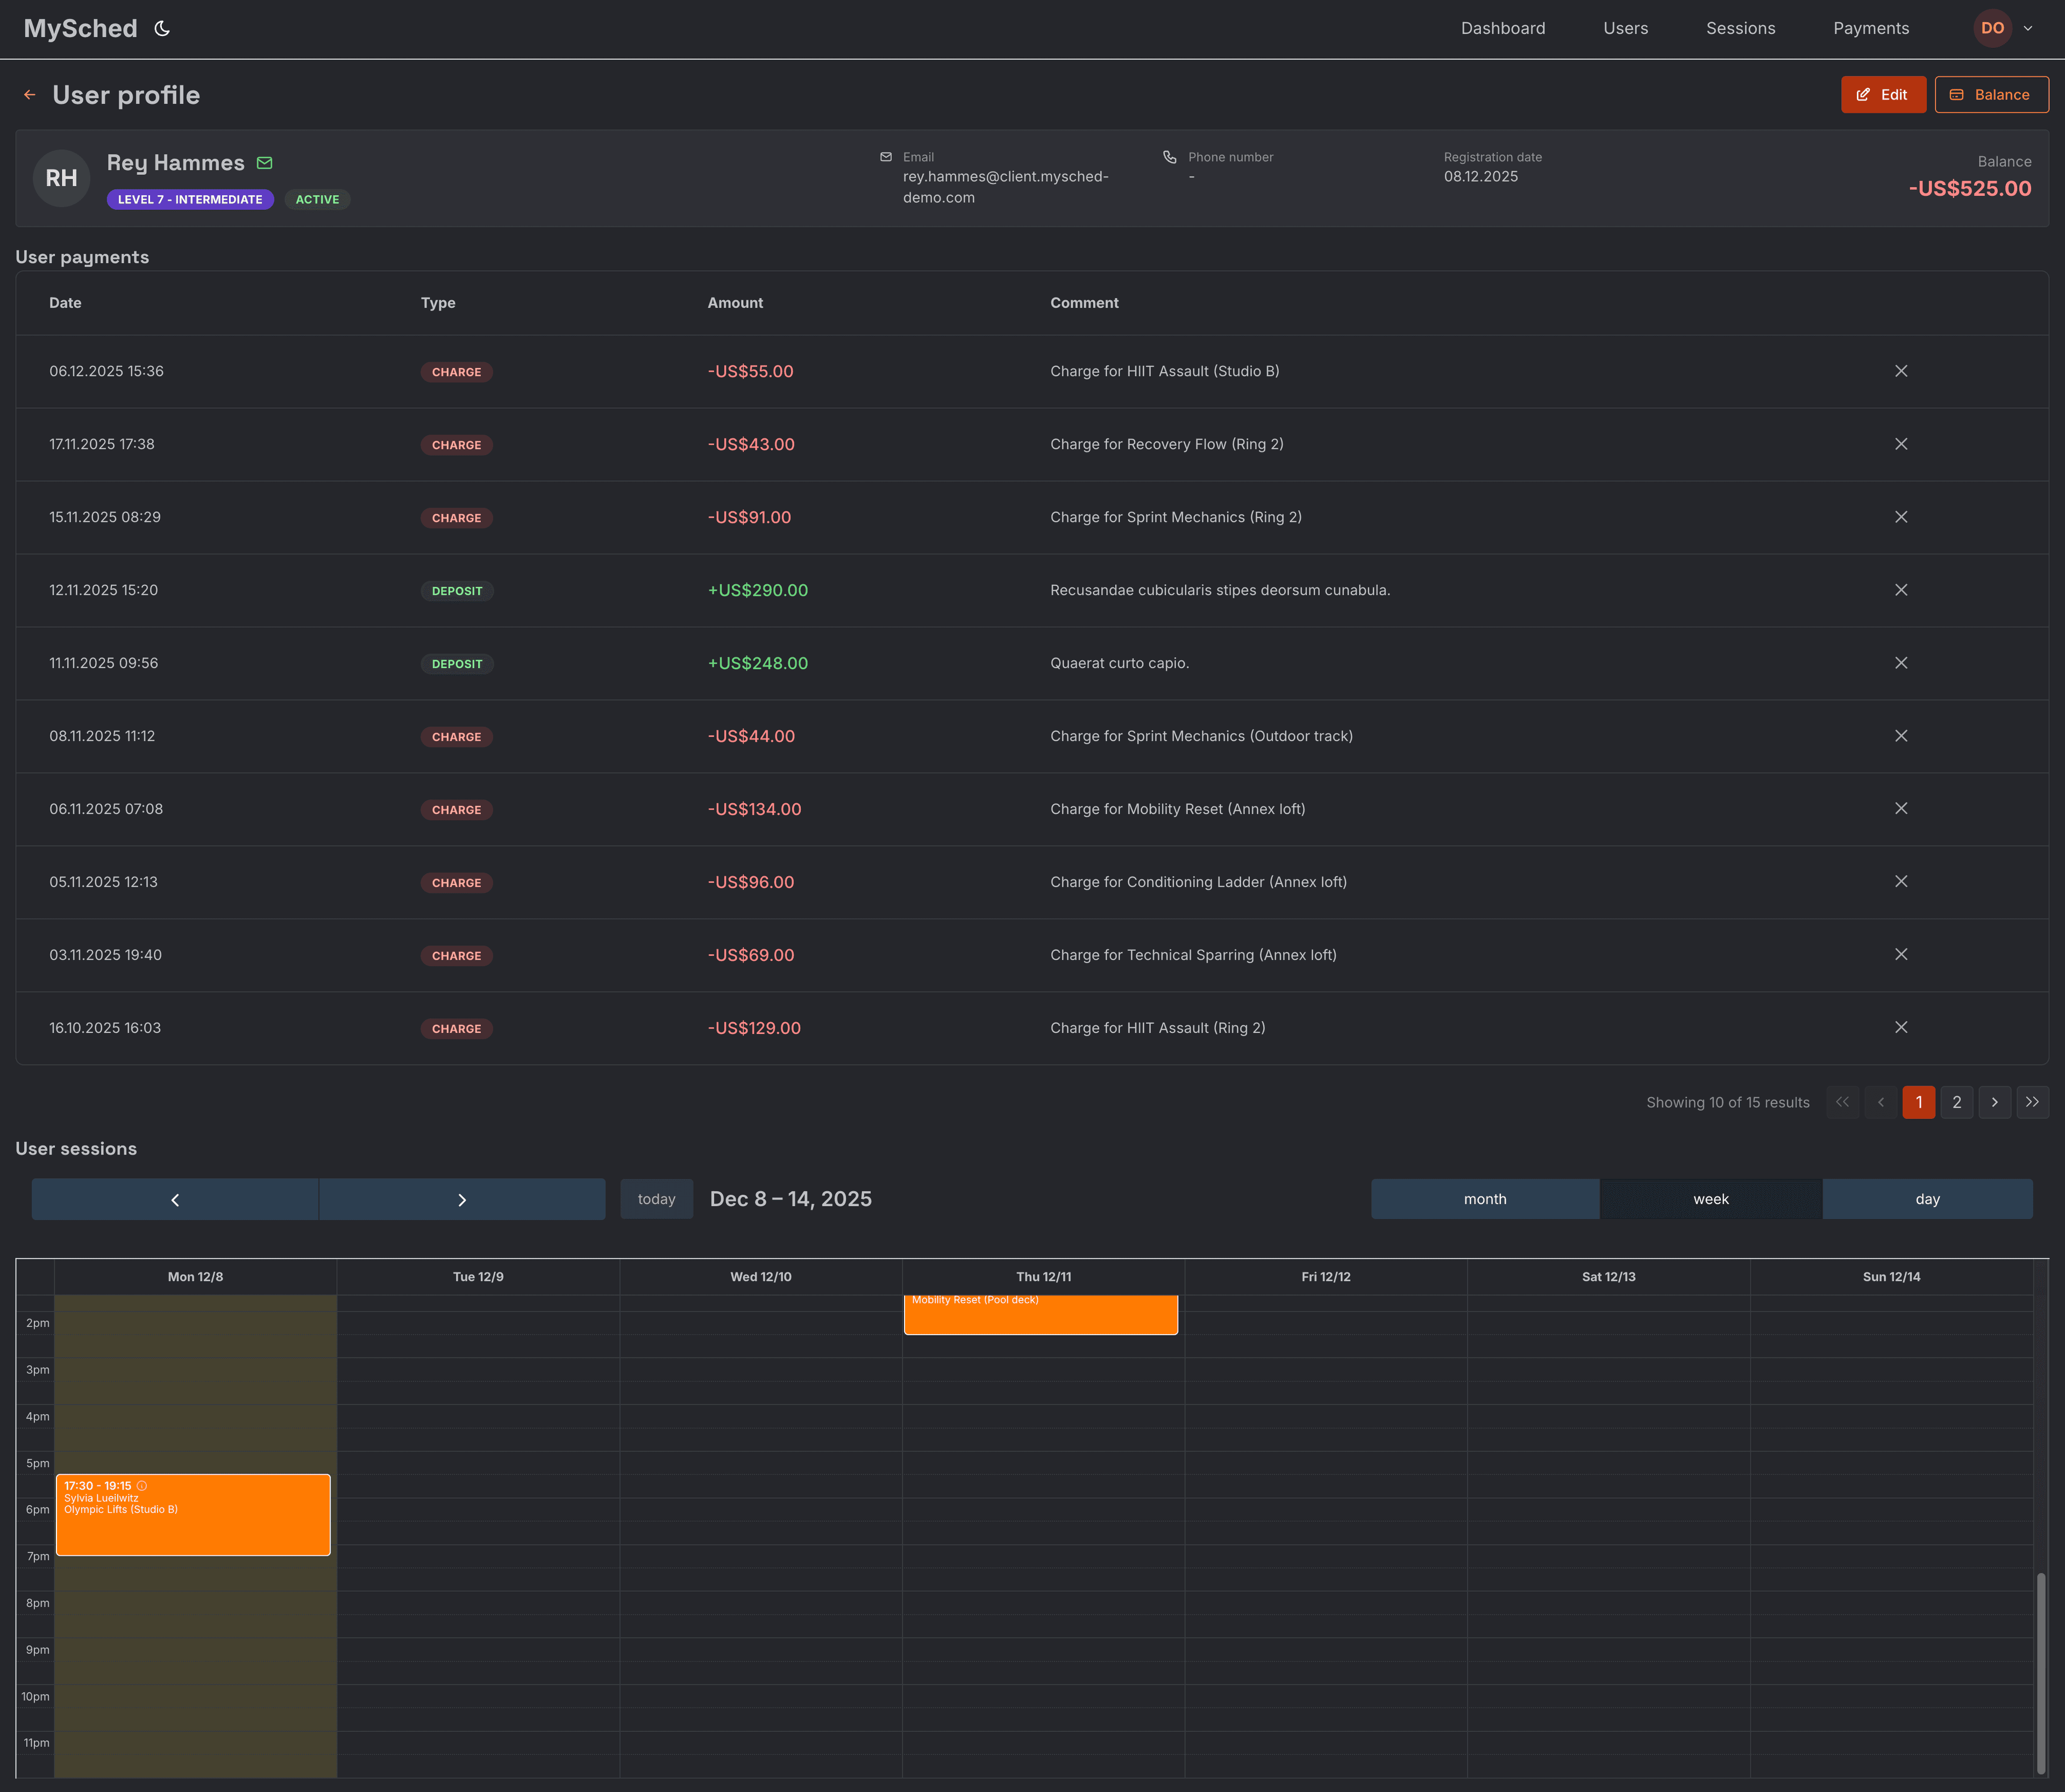Screen dimensions: 2065x1792
Task: Remove the +US$290.00 deposit entry
Action: pos(1901,590)
